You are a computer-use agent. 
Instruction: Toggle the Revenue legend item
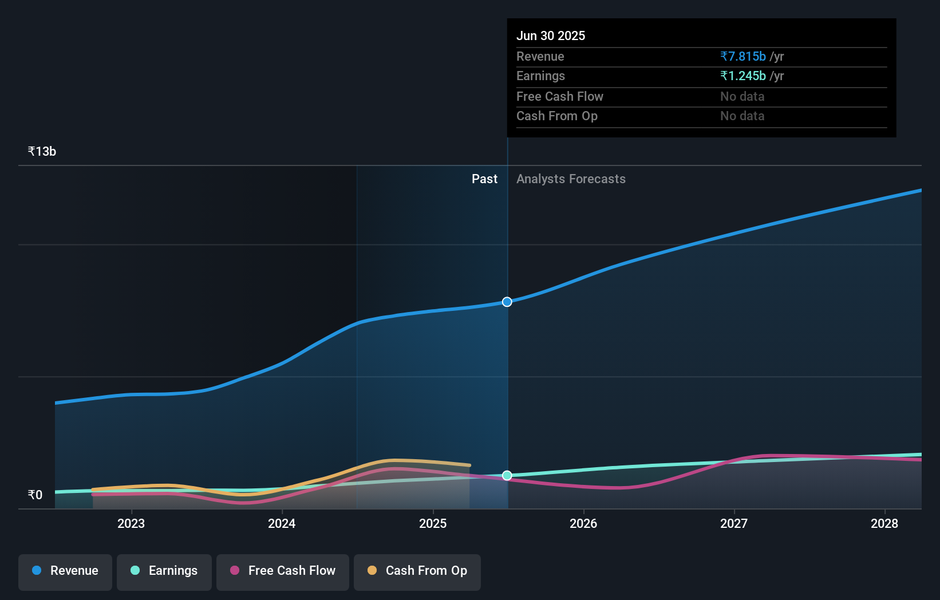pos(65,572)
